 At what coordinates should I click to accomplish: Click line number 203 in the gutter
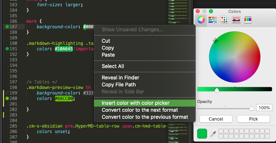pyautogui.click(x=13, y=115)
